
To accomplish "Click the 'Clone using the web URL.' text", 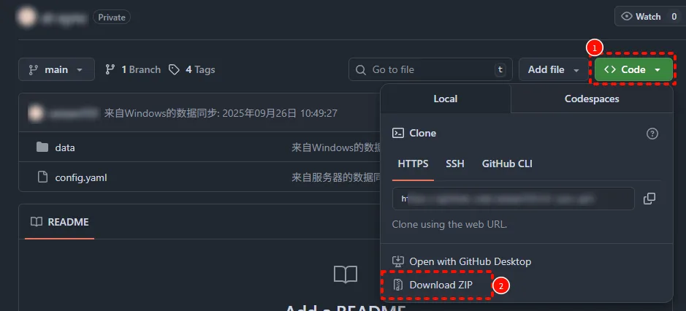I will (449, 224).
